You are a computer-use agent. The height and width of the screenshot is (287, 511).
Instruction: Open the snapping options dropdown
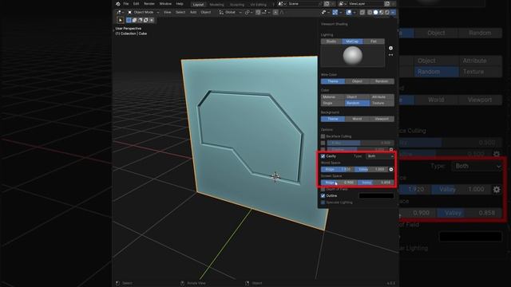[267, 13]
